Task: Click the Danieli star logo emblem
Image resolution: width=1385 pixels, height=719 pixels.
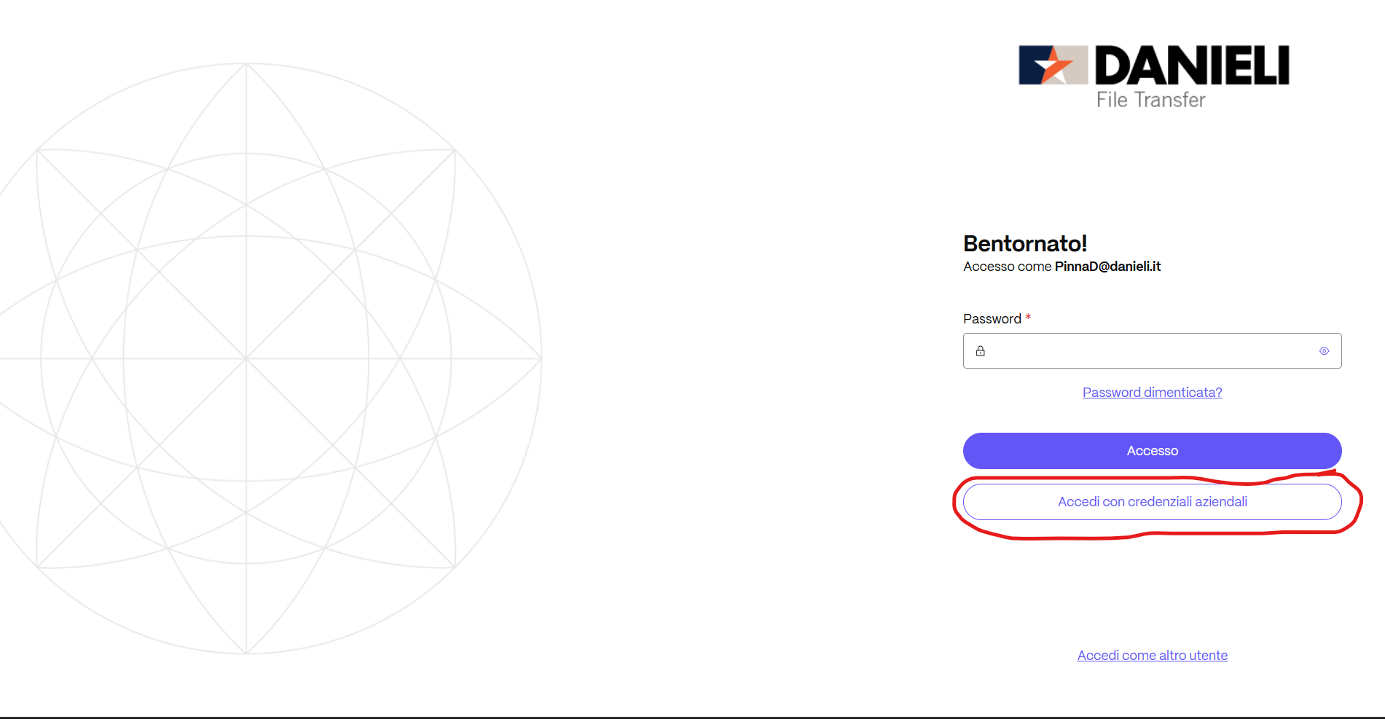Action: tap(1053, 66)
